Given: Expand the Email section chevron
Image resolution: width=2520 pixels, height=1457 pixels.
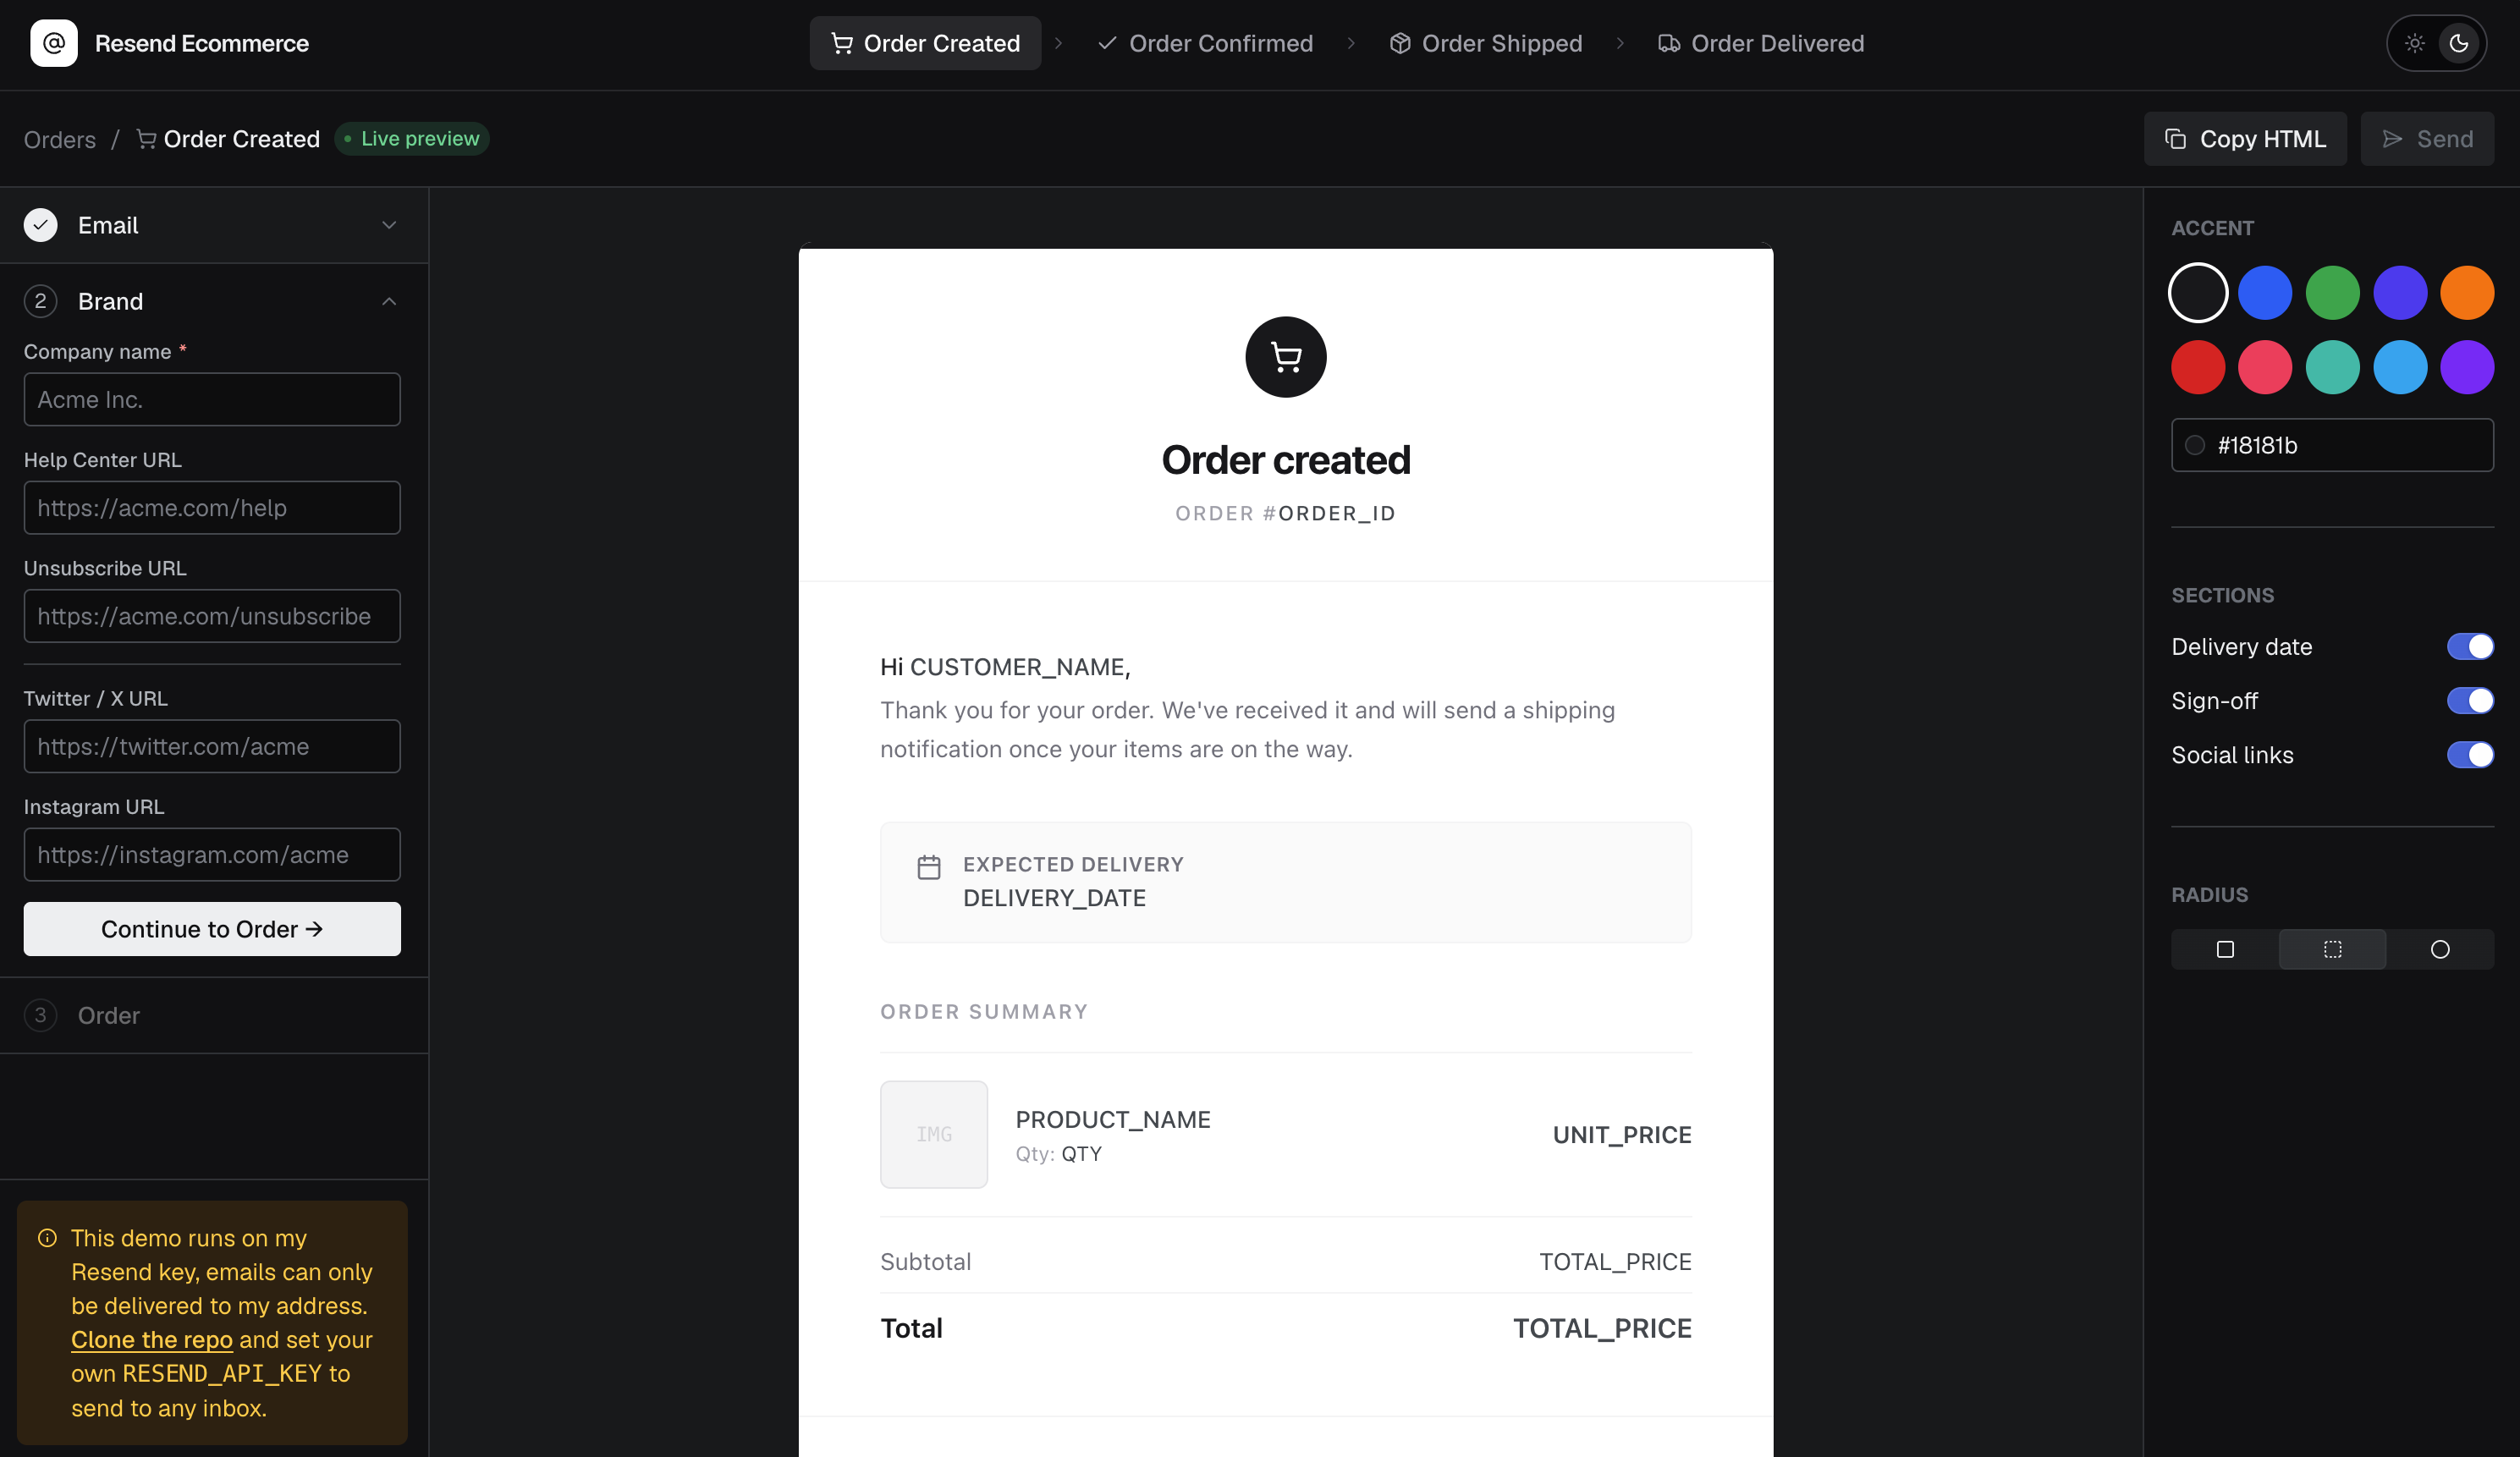Looking at the screenshot, I should point(389,225).
